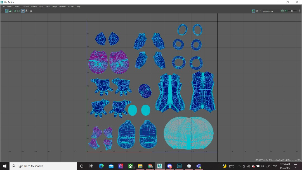Adjust the exposure slider in the top toolbar
Screen dimensions: 302x170
[292, 11]
